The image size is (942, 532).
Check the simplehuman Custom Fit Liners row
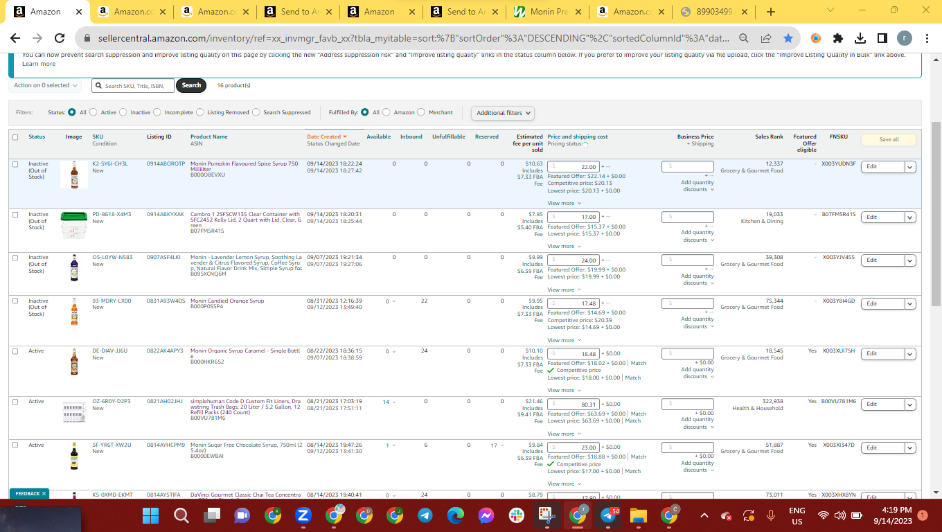pyautogui.click(x=15, y=402)
